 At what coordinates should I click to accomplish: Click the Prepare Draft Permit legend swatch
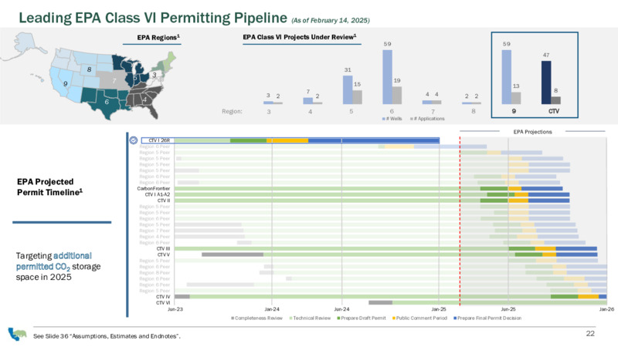point(338,318)
